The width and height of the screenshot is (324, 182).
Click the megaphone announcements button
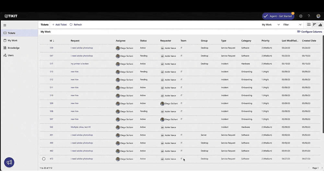click(x=9, y=163)
